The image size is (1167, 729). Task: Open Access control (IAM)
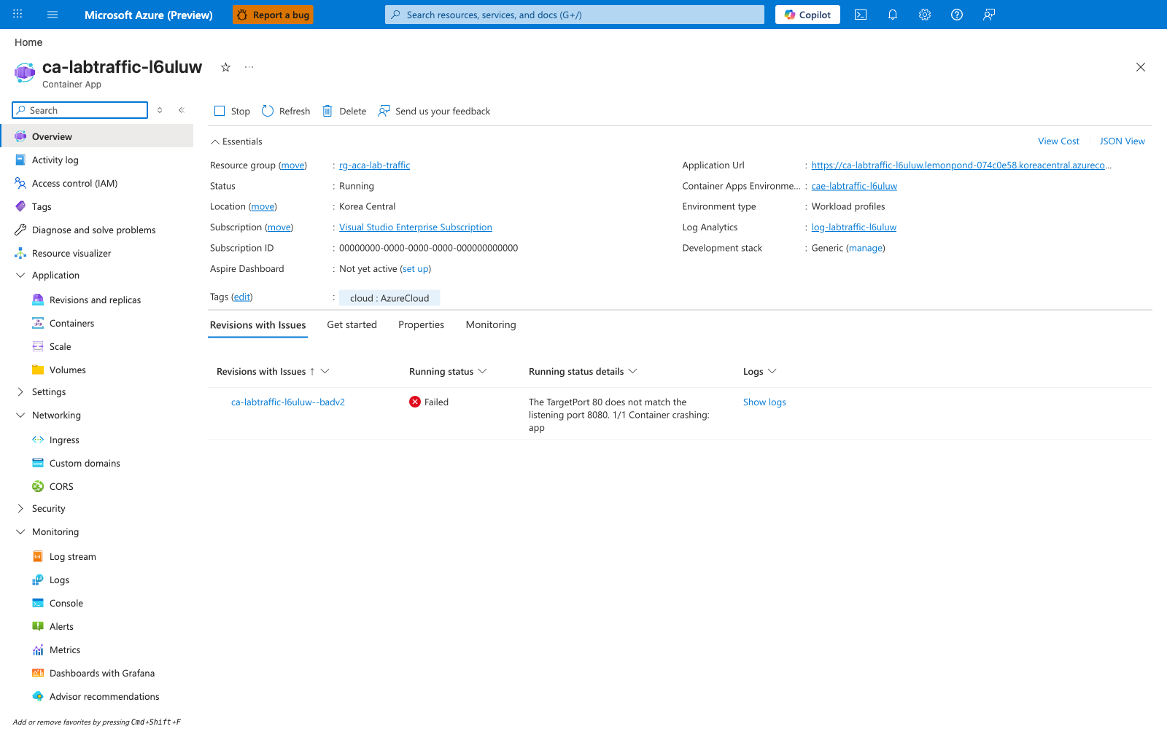pyautogui.click(x=74, y=183)
